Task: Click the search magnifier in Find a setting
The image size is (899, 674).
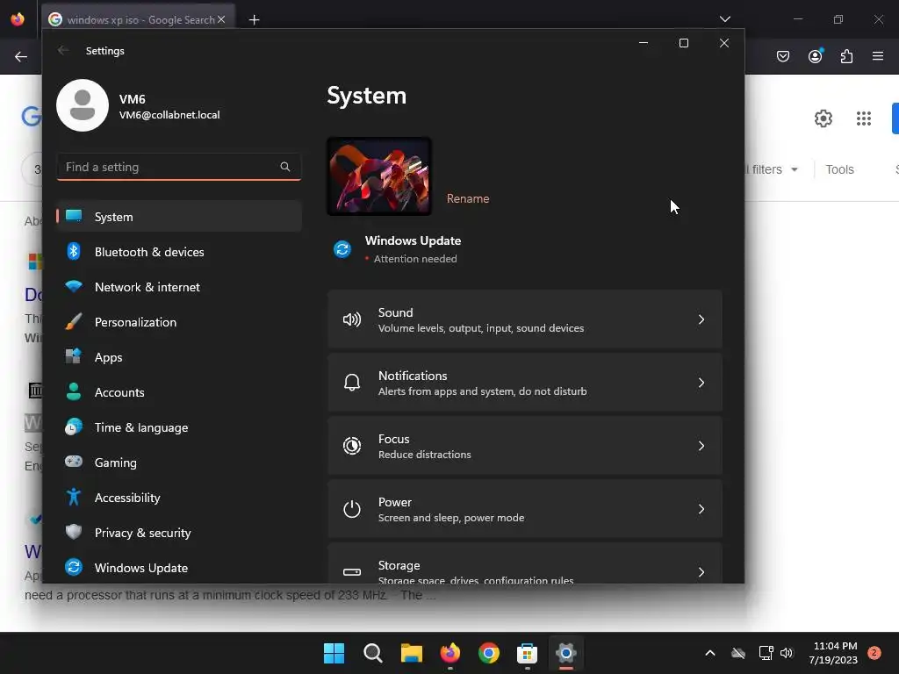Action: click(x=285, y=167)
